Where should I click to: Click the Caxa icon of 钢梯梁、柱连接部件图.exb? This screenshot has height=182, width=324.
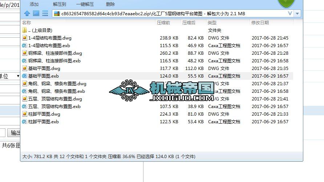pos(24,61)
